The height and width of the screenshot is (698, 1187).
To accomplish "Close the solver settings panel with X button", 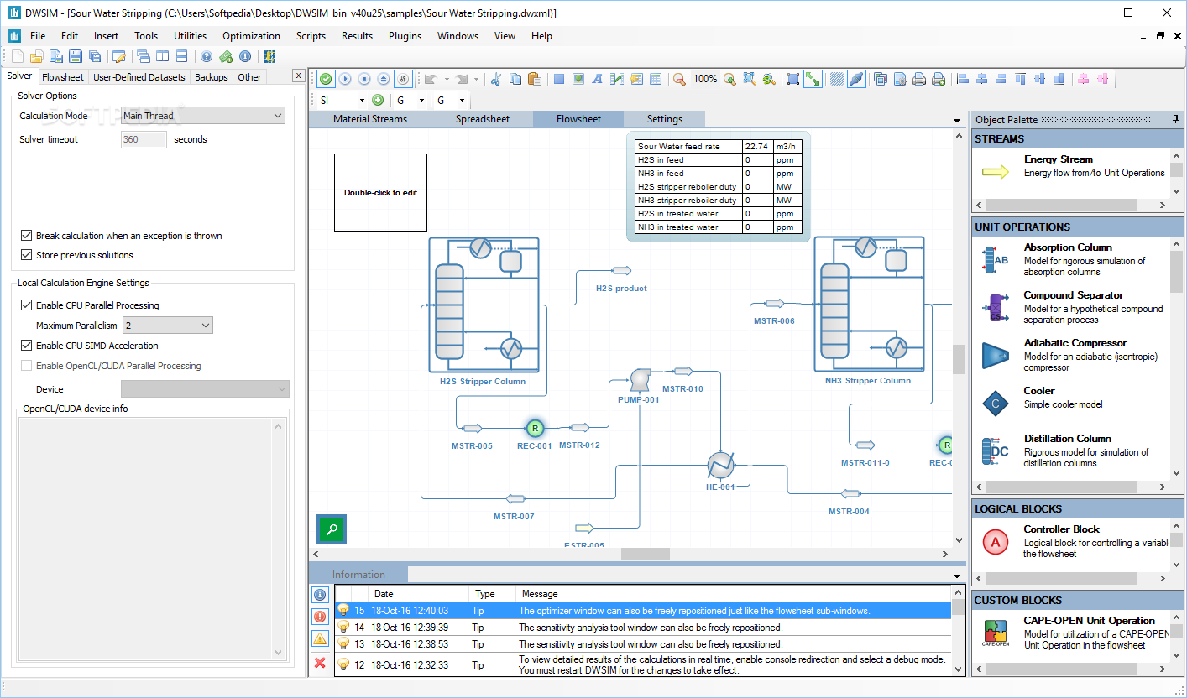I will 298,76.
